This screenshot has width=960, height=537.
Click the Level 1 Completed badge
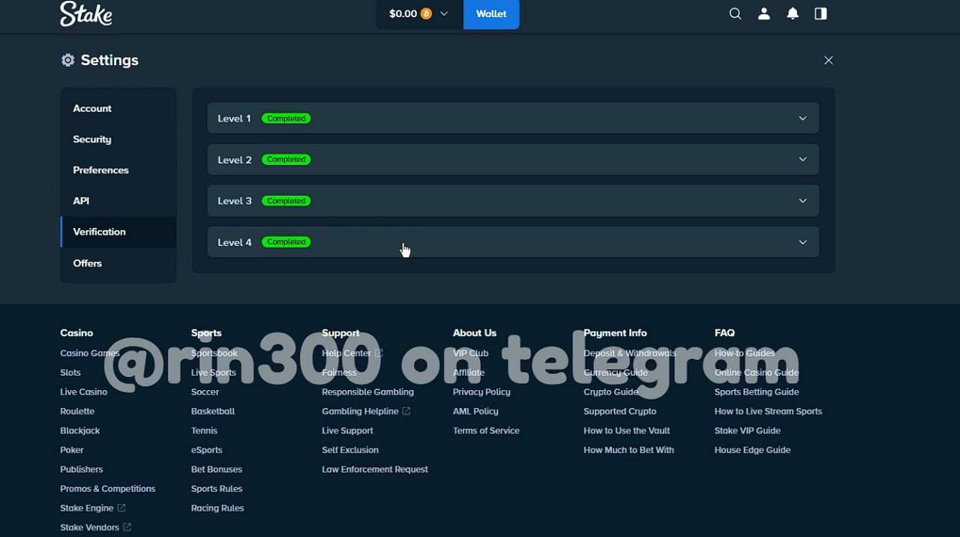click(x=286, y=118)
